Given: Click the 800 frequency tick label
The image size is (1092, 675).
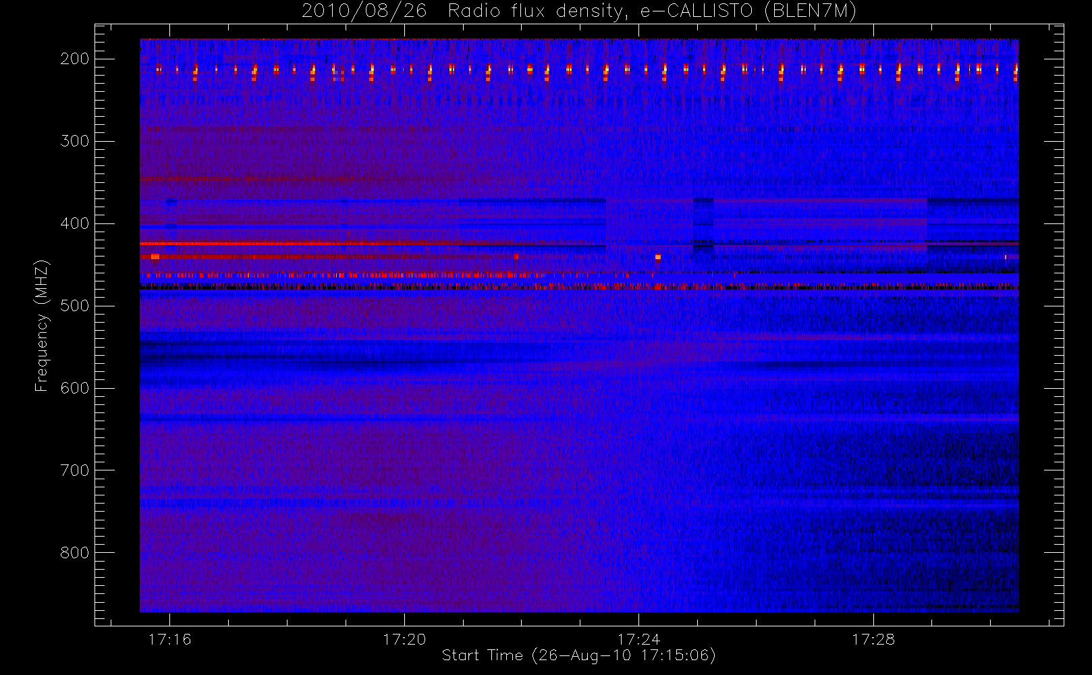Looking at the screenshot, I should [74, 553].
